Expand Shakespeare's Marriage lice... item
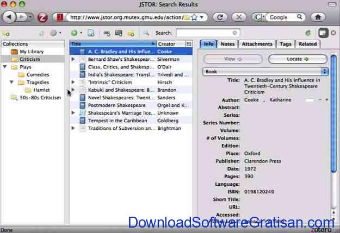This screenshot has width=340, height=233. pos(73,113)
